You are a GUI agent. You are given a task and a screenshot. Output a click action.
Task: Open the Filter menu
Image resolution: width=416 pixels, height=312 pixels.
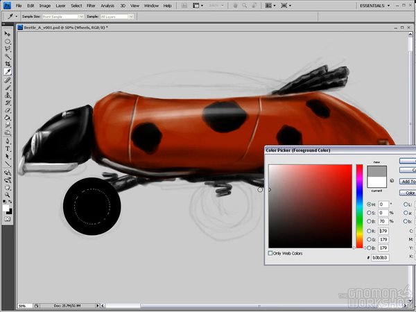tap(91, 6)
